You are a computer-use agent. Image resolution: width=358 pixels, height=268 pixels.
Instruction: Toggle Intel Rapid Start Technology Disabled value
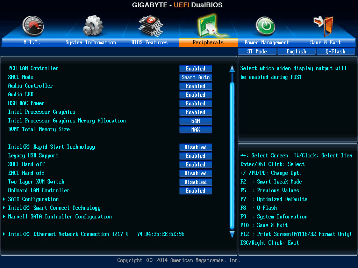pos(196,147)
